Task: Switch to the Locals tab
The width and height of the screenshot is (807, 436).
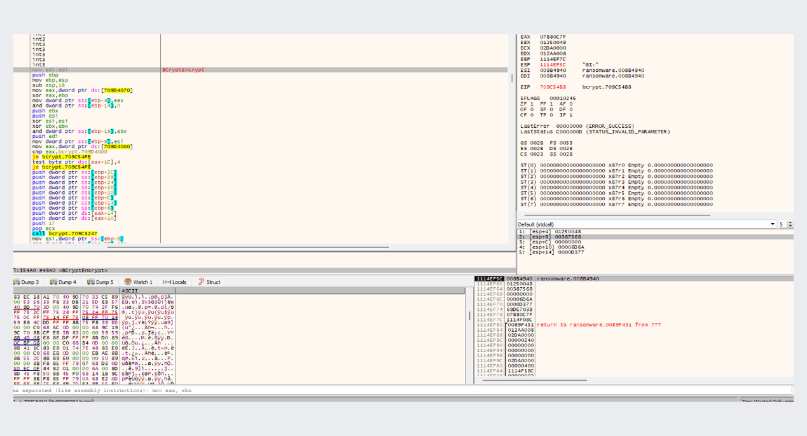Action: pos(175,282)
